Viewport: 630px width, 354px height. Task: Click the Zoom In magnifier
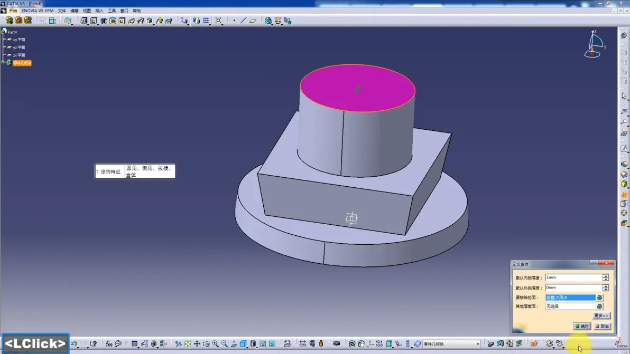tap(215, 343)
